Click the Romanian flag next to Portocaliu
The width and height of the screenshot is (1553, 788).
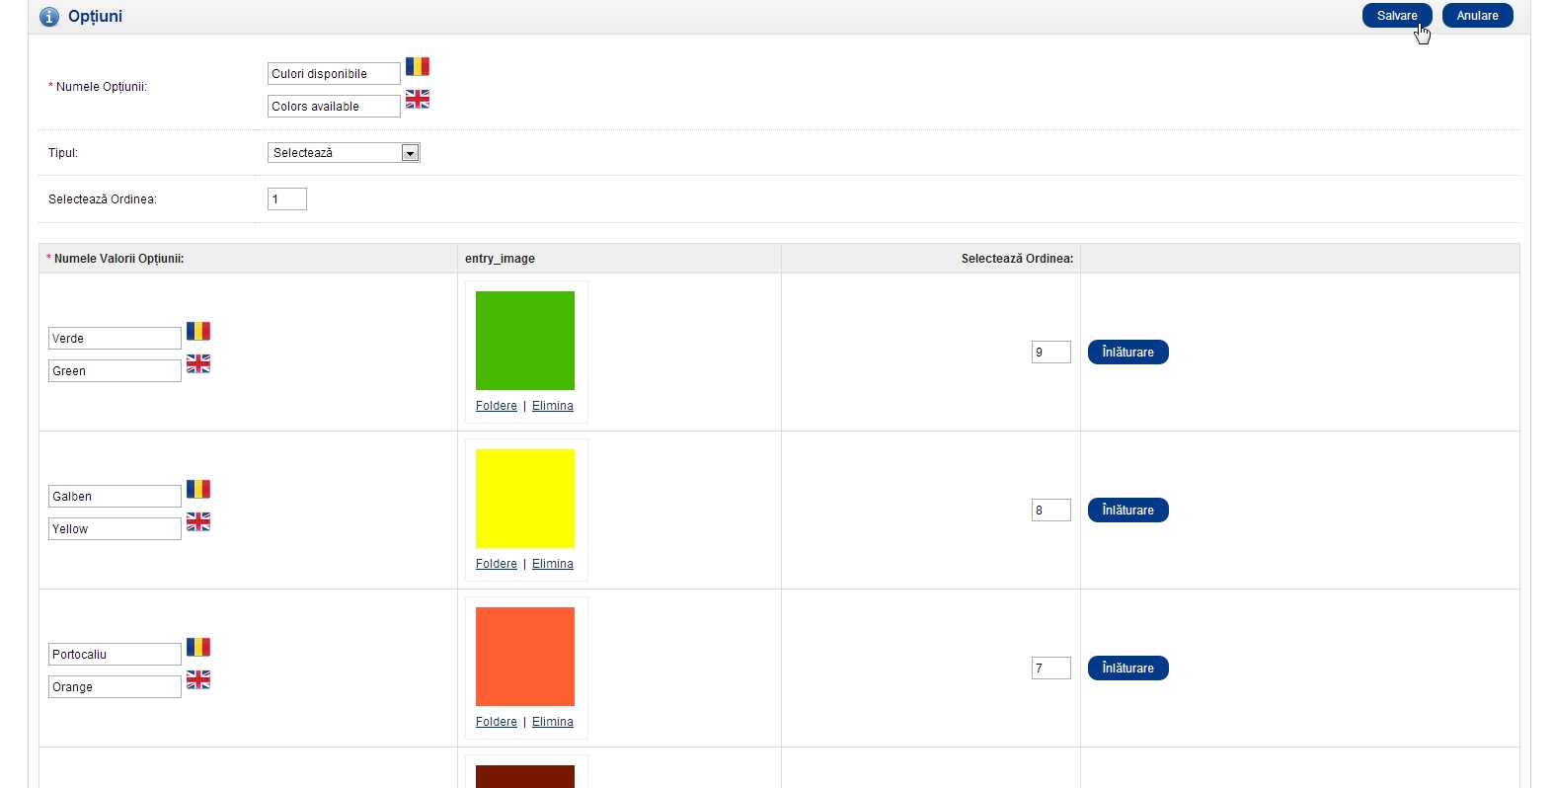click(197, 648)
